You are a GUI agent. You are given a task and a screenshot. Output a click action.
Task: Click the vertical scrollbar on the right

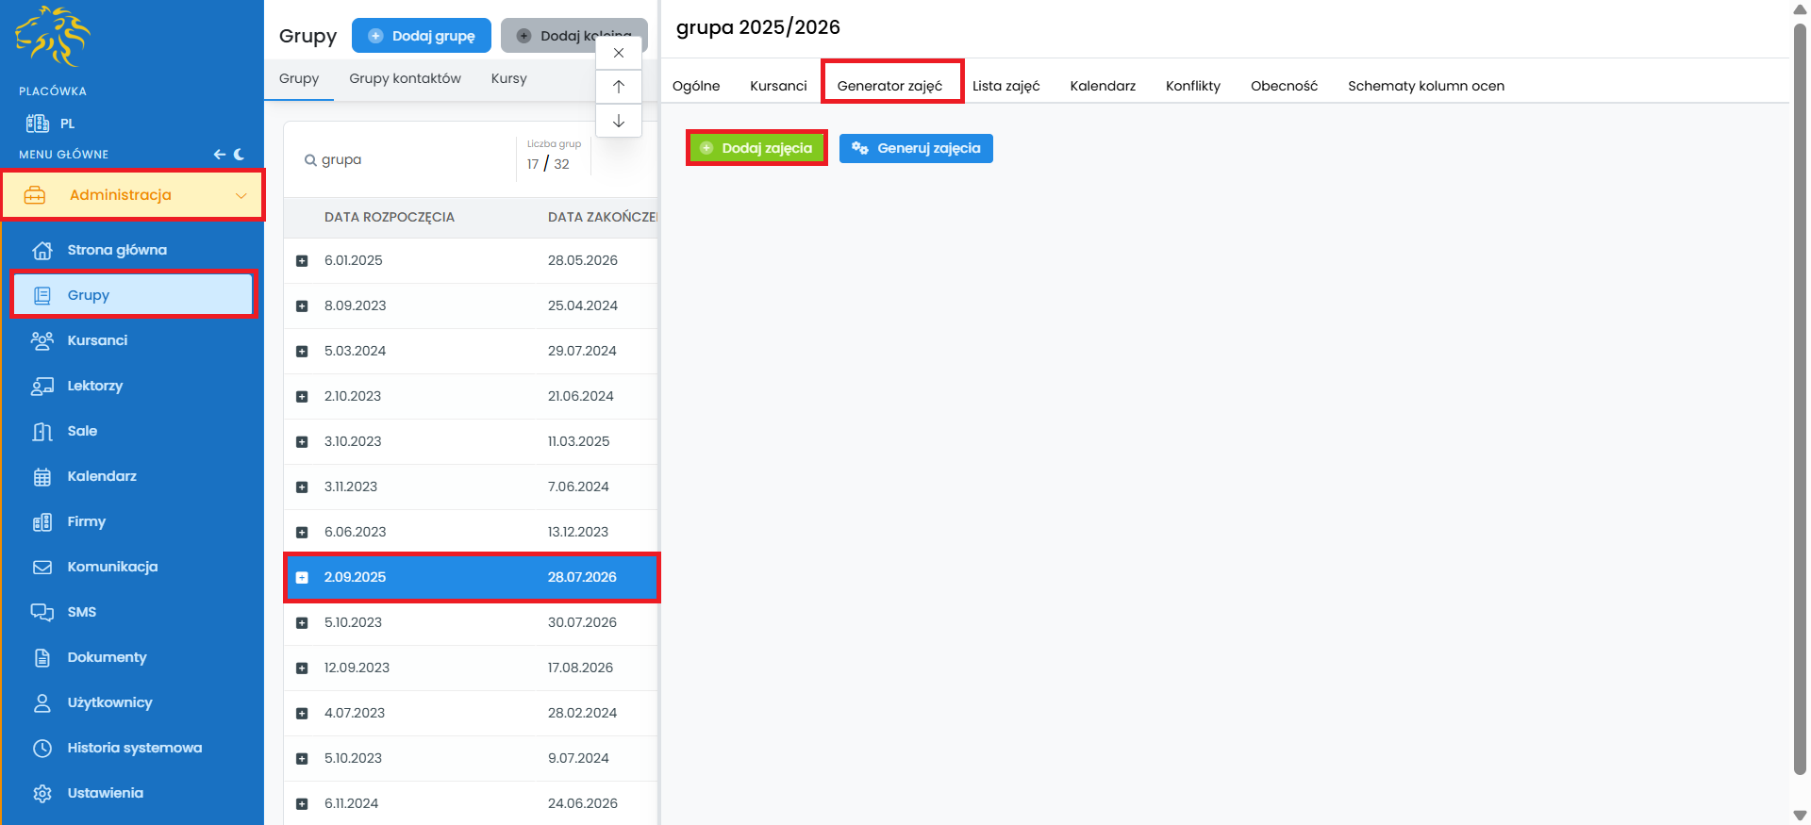[x=1800, y=396]
